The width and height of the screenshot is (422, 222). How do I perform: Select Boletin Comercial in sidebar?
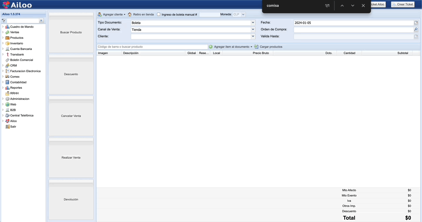click(22, 60)
